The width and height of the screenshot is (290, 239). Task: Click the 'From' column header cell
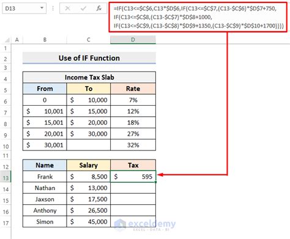[45, 89]
